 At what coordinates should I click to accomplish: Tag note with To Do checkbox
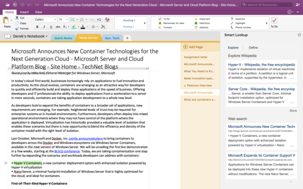[x=164, y=19]
